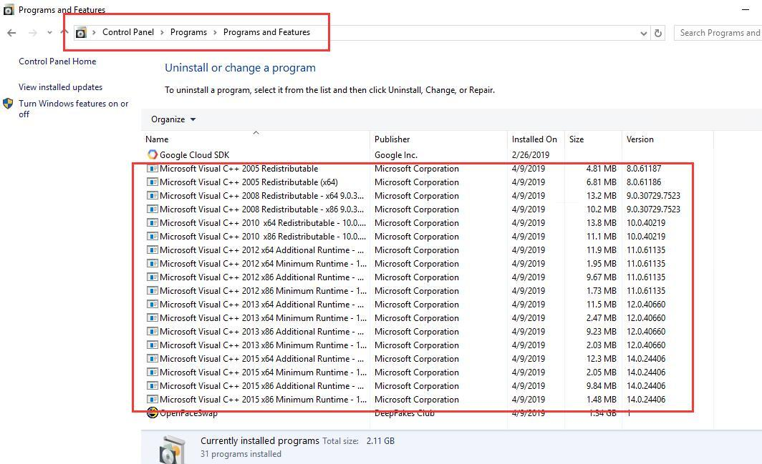Click icon of Visual C++ 2015 x64 Minimum Runtime
762x464 pixels.
click(152, 372)
